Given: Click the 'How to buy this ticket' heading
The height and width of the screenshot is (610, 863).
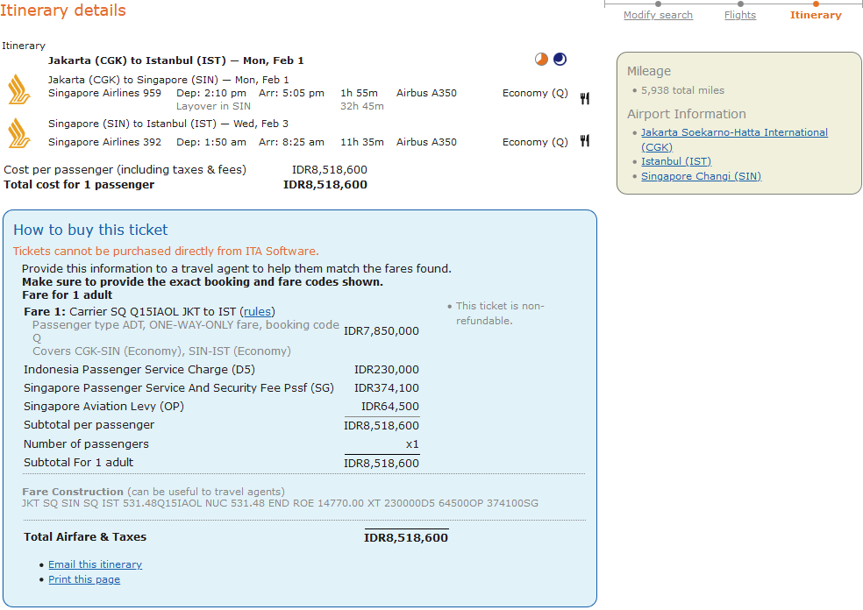Looking at the screenshot, I should [91, 230].
